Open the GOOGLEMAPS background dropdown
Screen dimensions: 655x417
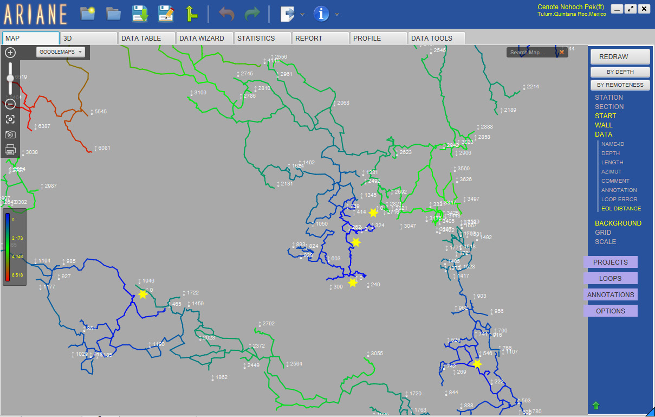click(61, 52)
